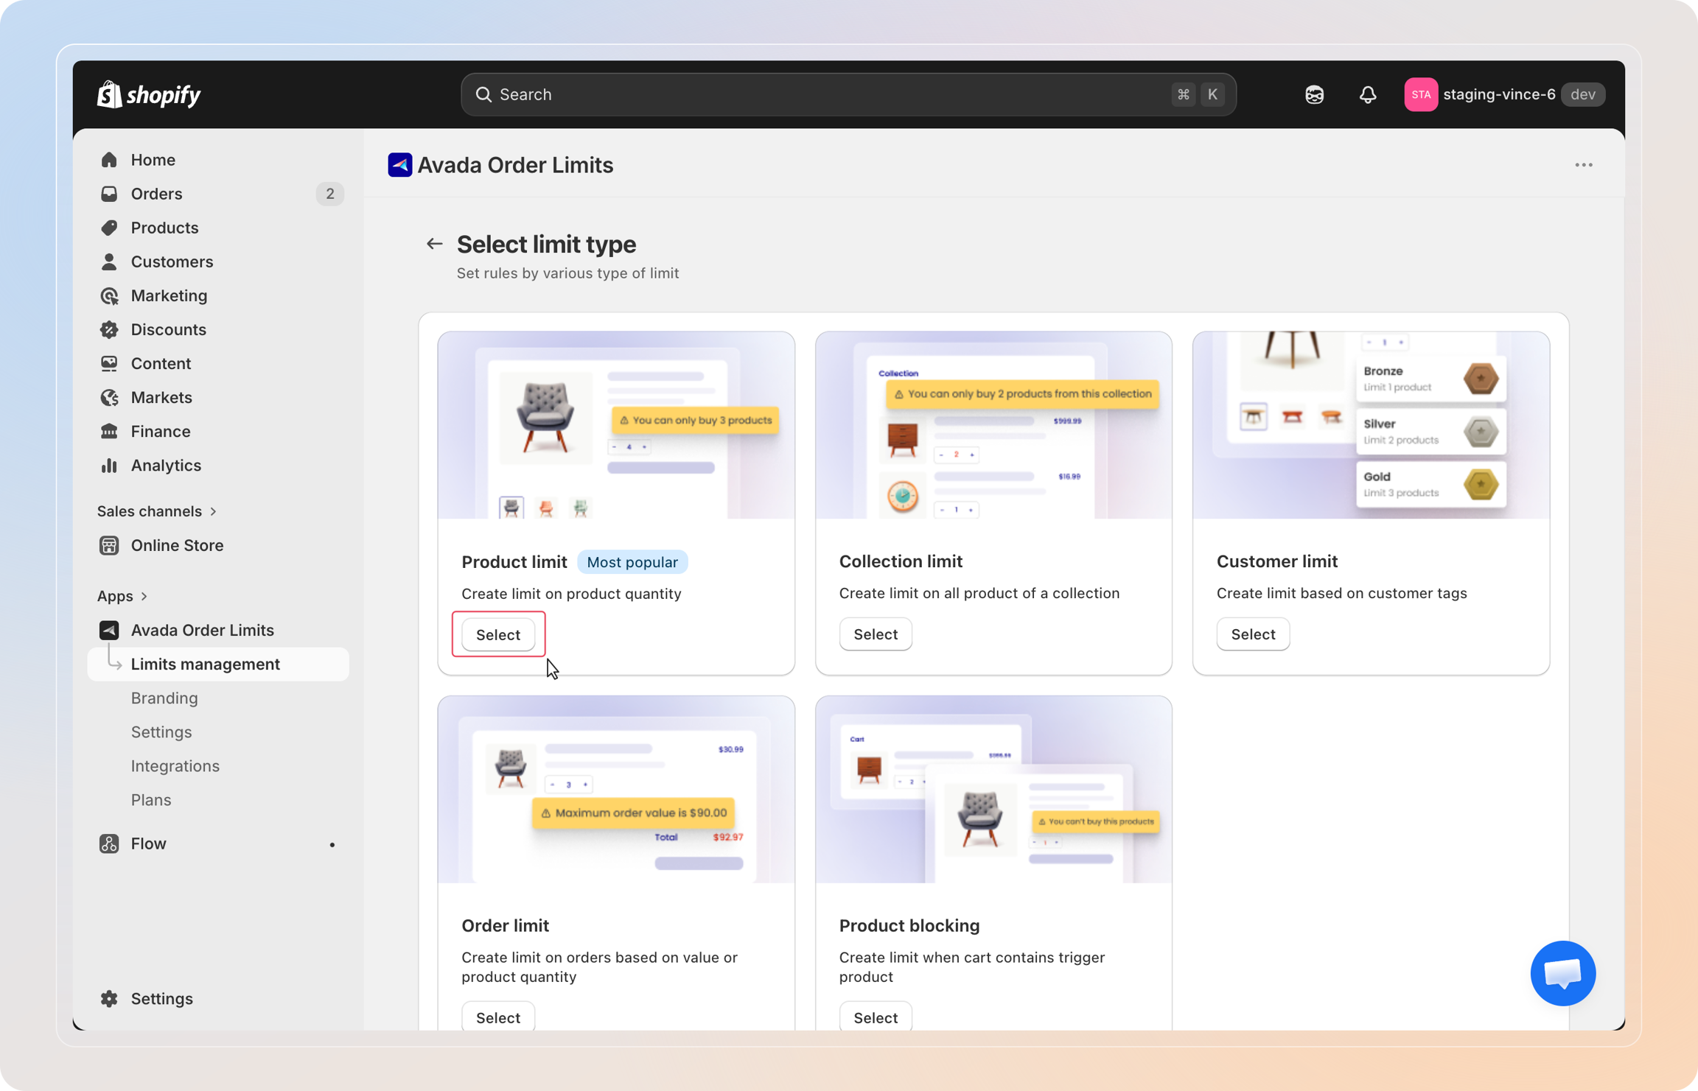The image size is (1698, 1091).
Task: Click the Marketing target icon
Action: 109,295
